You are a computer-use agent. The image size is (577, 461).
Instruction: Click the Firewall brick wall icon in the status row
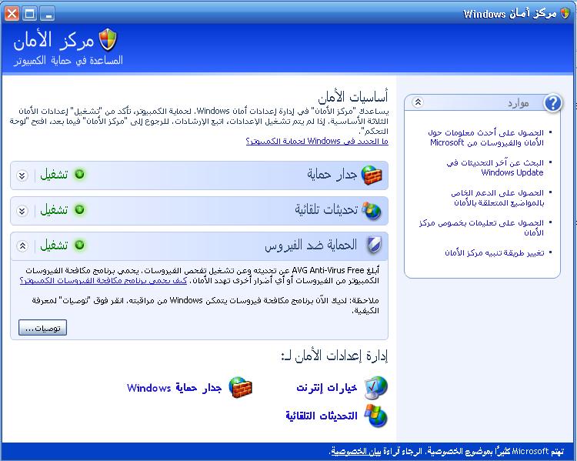tap(372, 175)
